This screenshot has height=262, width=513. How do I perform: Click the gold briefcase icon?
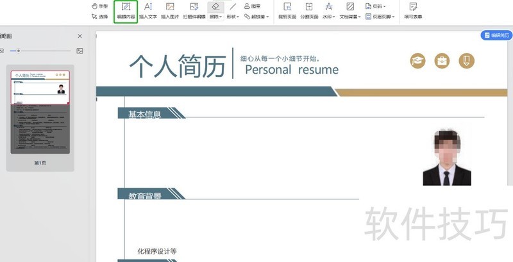[442, 61]
